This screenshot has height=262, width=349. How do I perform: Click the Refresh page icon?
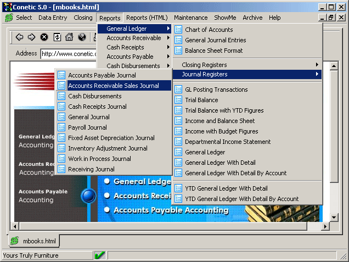[x=57, y=37]
